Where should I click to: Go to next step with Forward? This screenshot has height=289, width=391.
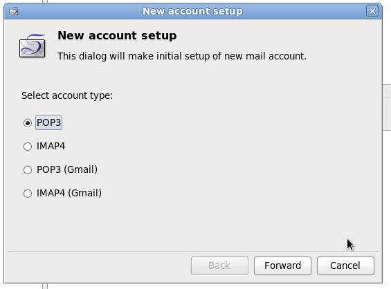[282, 265]
